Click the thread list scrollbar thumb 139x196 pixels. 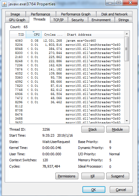(x=127, y=49)
